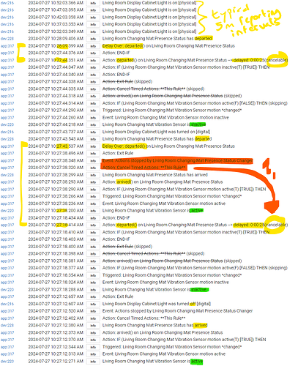Click 'Actions stopped' event message at 10:27:12.520
Image resolution: width=298 pixels, height=366 pixels.
pyautogui.click(x=177, y=311)
